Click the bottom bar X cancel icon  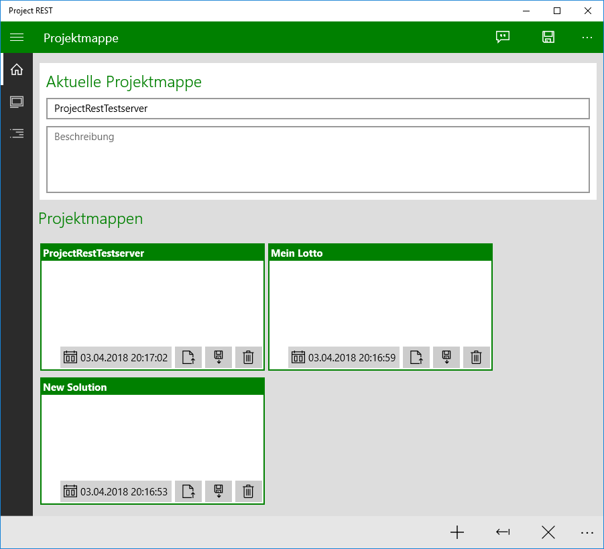click(x=548, y=532)
